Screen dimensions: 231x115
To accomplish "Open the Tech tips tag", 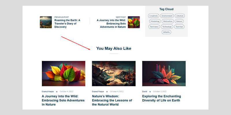I will tap(179, 27).
